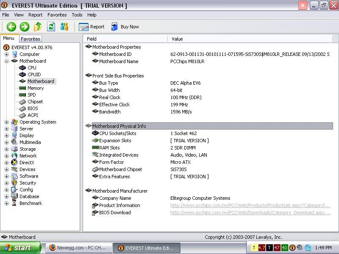The image size is (339, 254).
Task: Select the Motherboard Physical Info row
Action: [x=212, y=126]
